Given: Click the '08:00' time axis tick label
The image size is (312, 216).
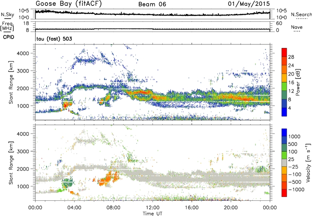Looking at the screenshot, I should pyautogui.click(x=113, y=208).
